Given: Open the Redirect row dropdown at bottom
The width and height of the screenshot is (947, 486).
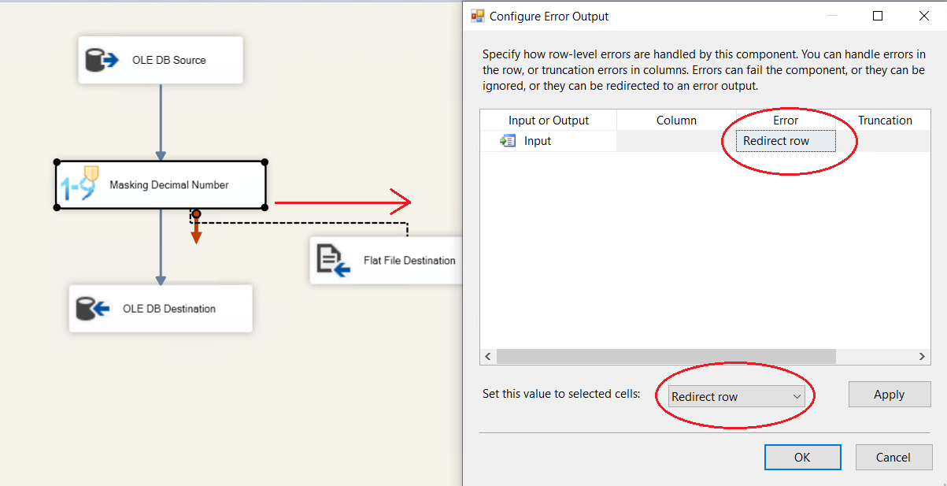Looking at the screenshot, I should point(797,396).
